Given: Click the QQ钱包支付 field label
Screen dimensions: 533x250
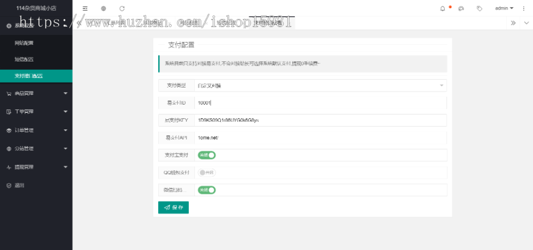Looking at the screenshot, I should (176, 173).
